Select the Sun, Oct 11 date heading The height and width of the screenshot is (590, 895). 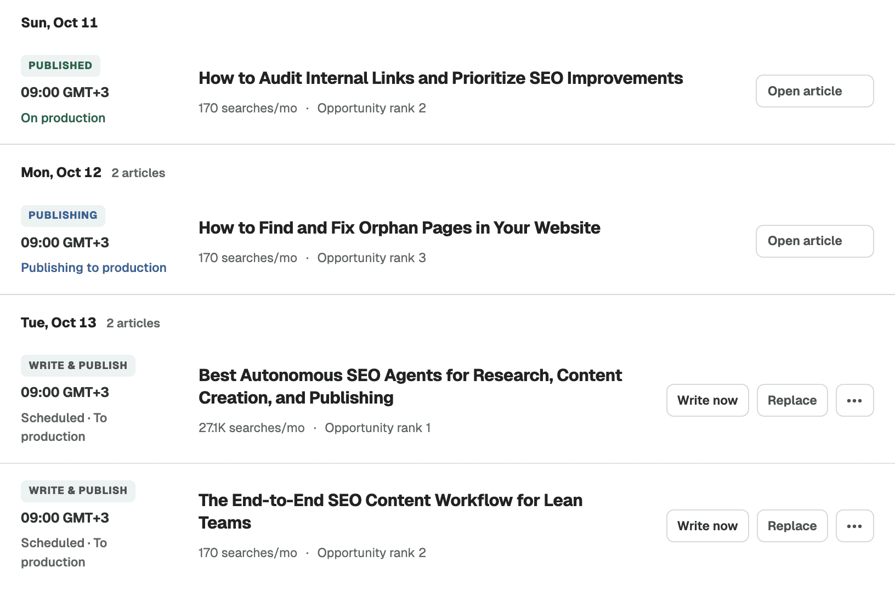[x=59, y=23]
